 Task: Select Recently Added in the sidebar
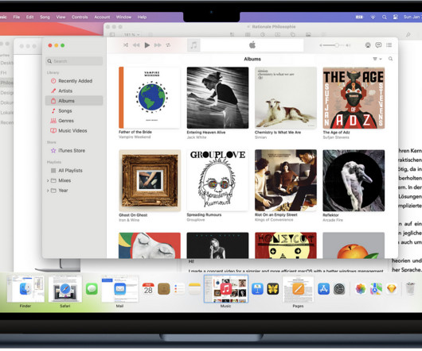coord(74,81)
